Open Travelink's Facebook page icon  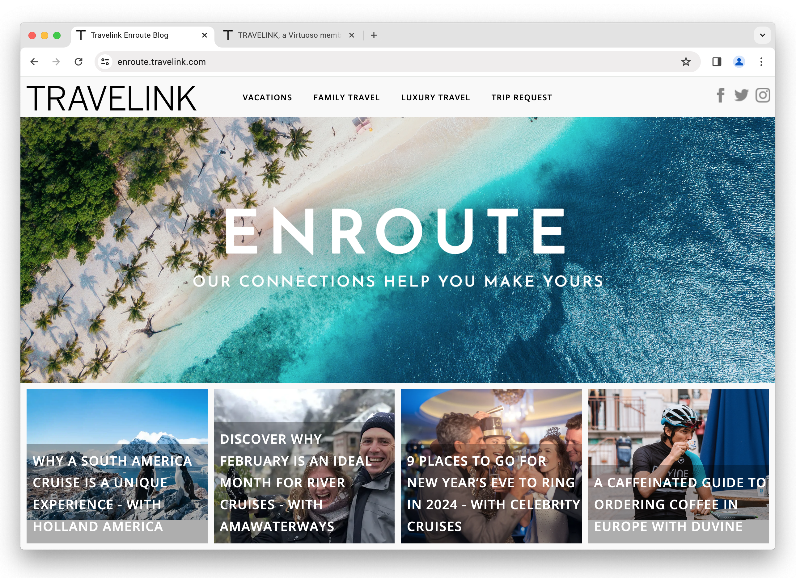(x=721, y=95)
